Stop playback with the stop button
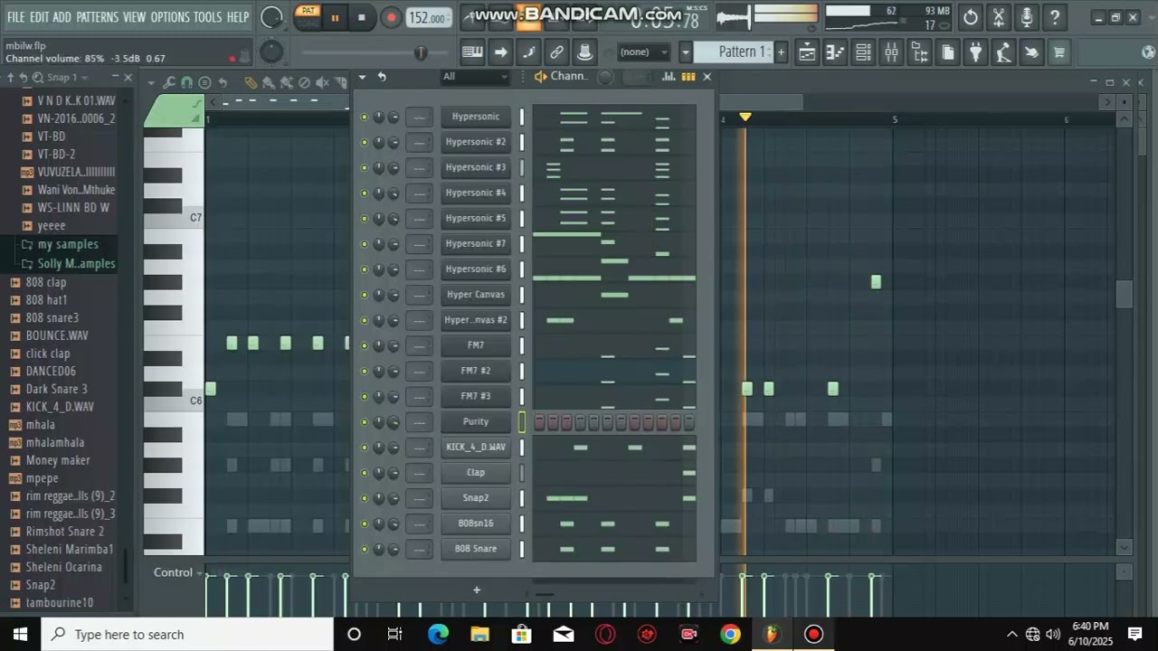This screenshot has height=651, width=1158. [362, 17]
